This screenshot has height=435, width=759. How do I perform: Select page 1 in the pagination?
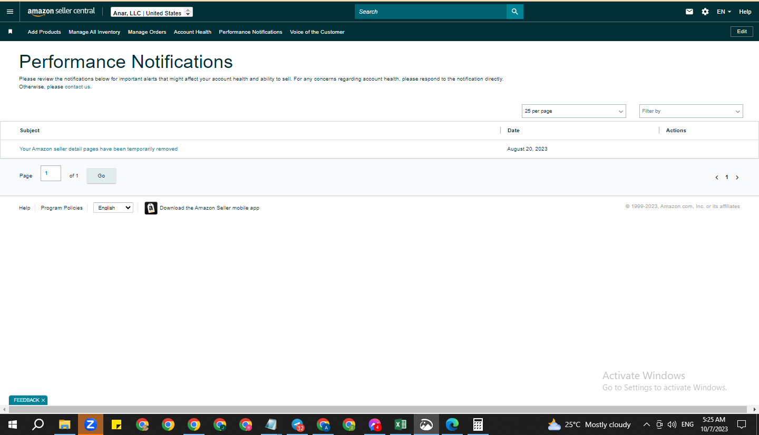coord(727,177)
